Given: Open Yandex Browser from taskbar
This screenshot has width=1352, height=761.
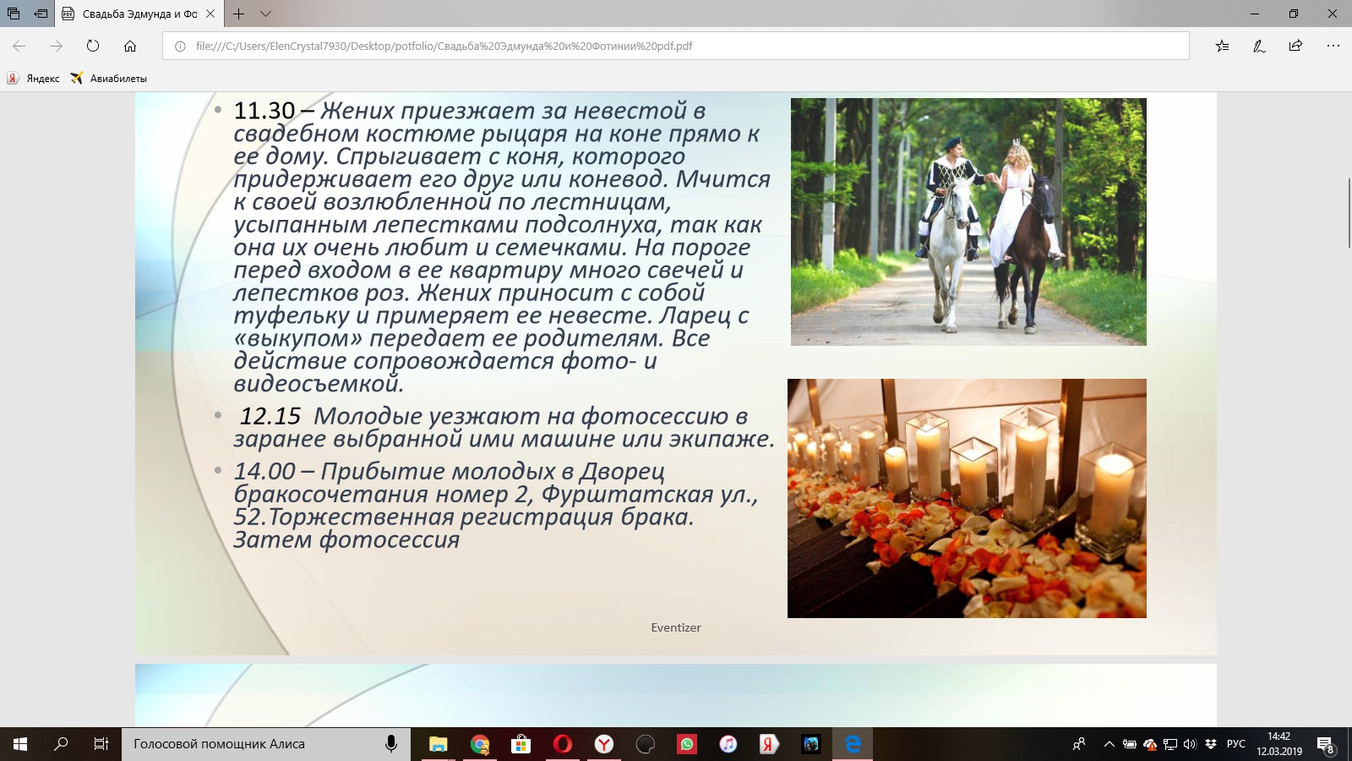Looking at the screenshot, I should pos(603,744).
